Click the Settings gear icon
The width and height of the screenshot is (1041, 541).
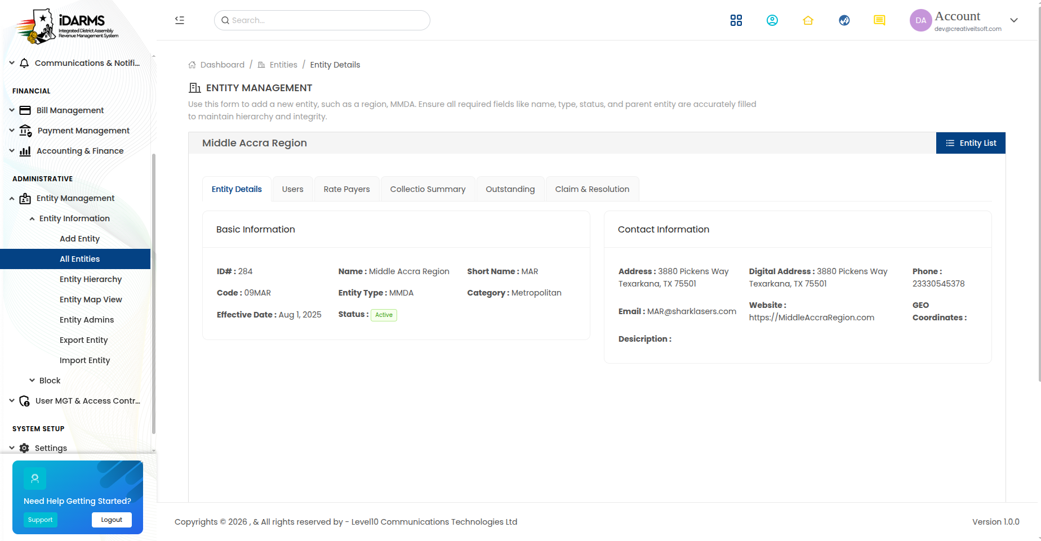[24, 448]
